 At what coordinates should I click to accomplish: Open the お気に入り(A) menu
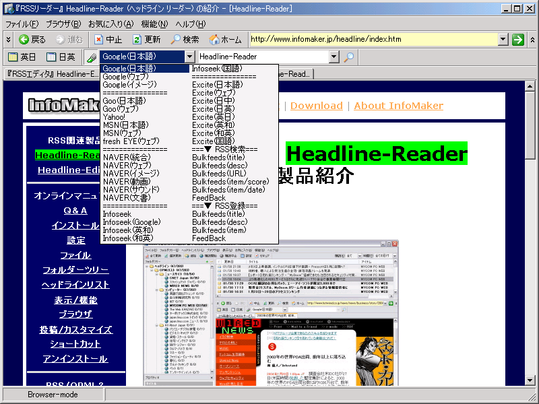pos(110,24)
